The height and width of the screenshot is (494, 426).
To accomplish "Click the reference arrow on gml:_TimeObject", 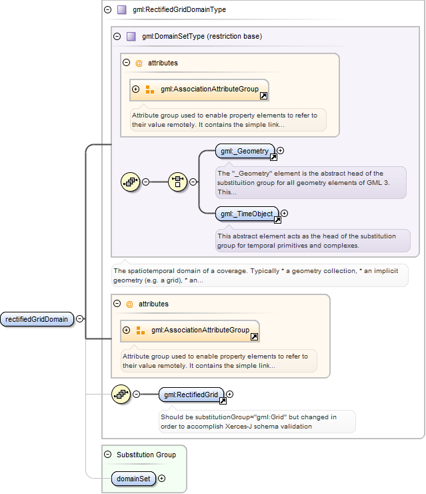I will point(277,220).
